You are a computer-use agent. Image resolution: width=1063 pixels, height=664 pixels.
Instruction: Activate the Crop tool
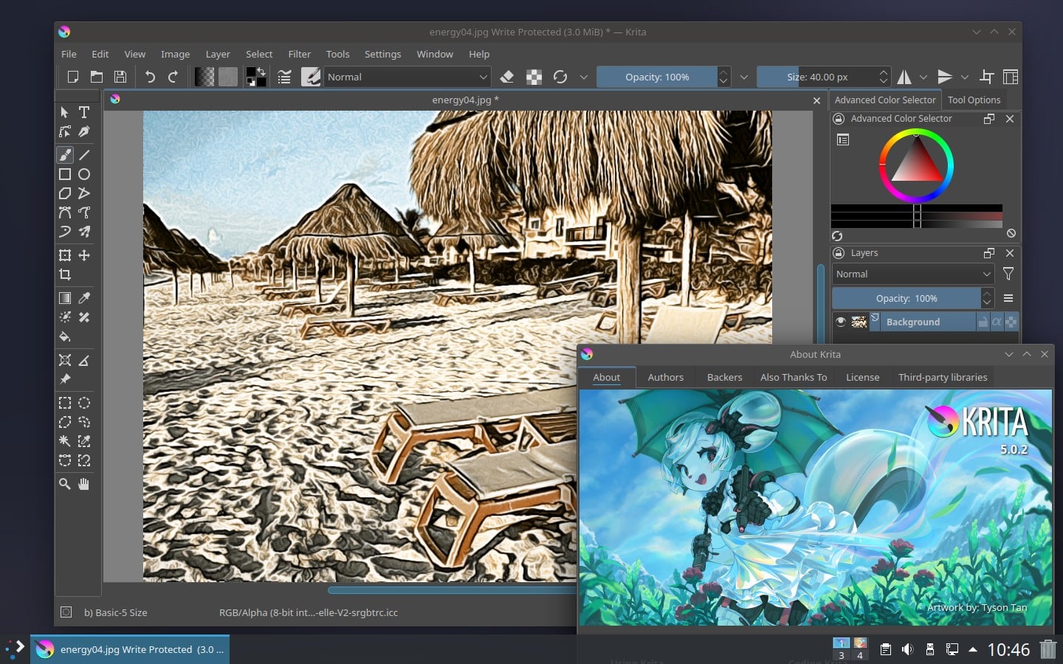64,274
